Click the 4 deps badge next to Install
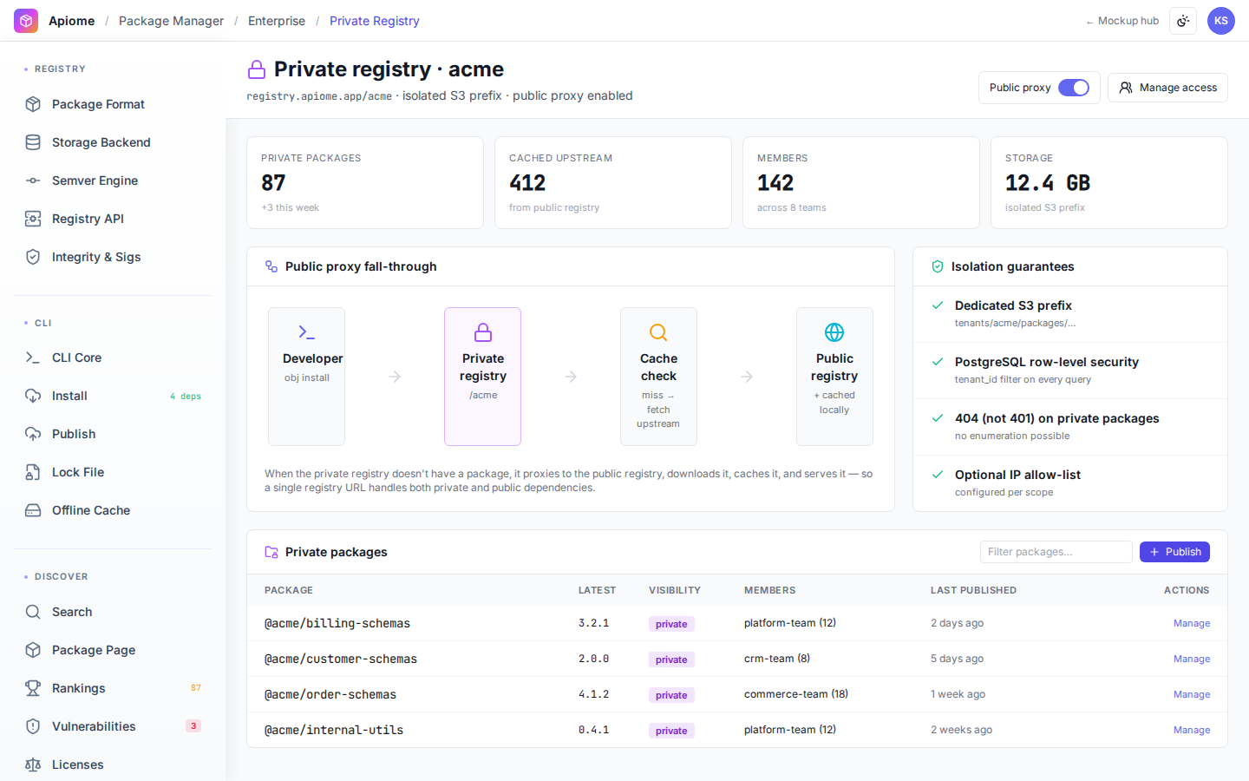1249x781 pixels. [186, 397]
